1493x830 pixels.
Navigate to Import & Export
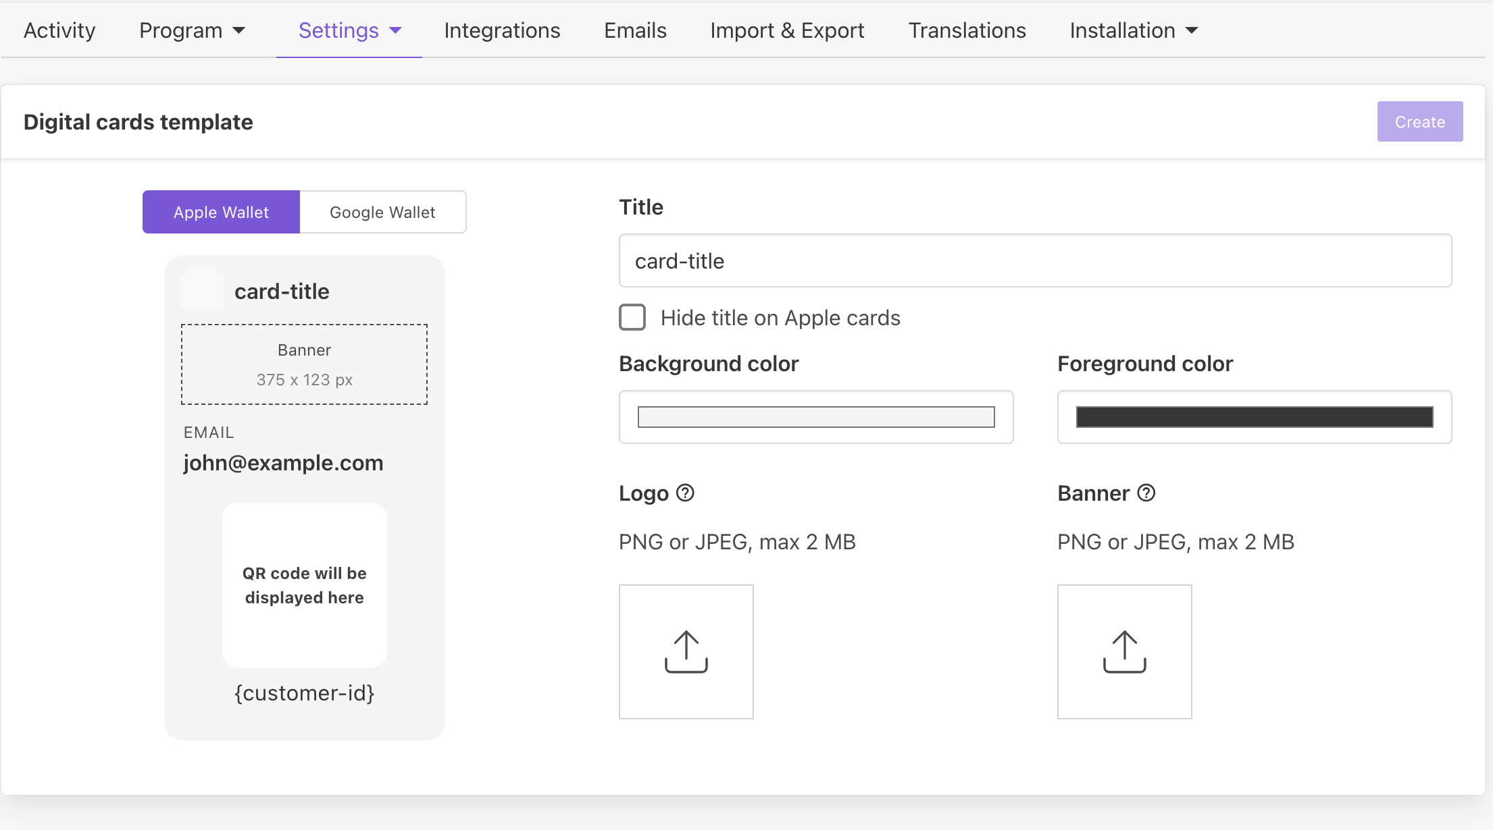coord(786,30)
